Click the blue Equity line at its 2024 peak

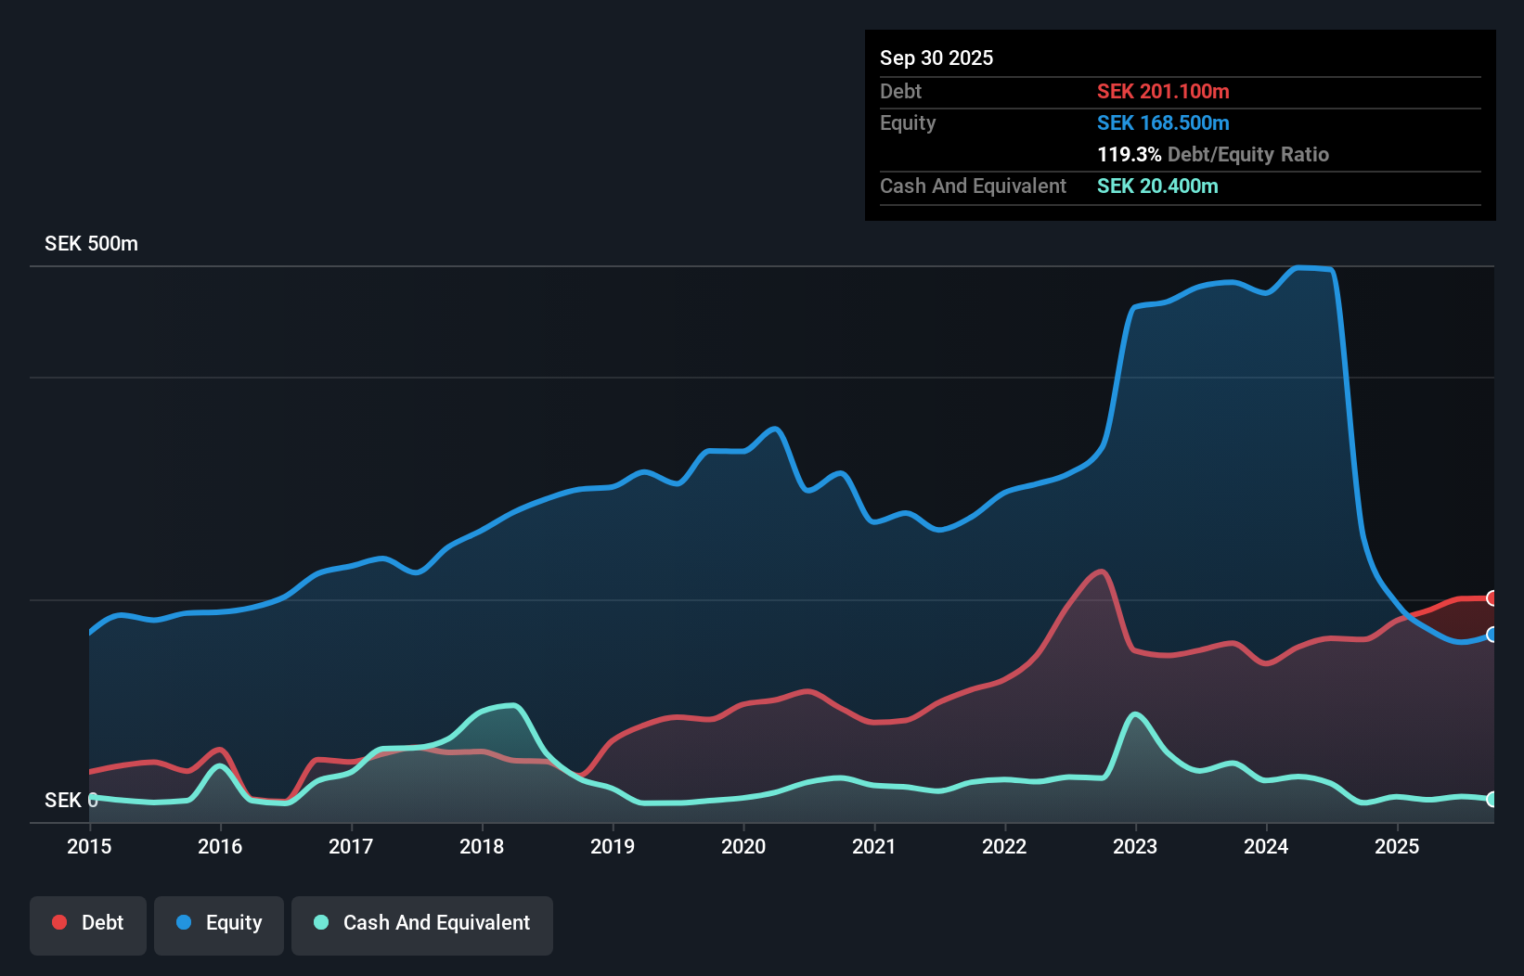point(1309,268)
